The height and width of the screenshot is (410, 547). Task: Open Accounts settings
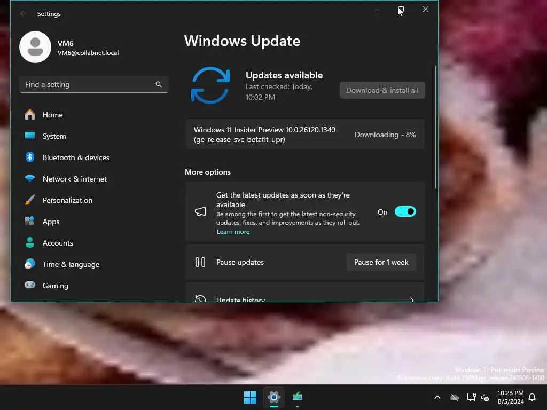coord(93,243)
